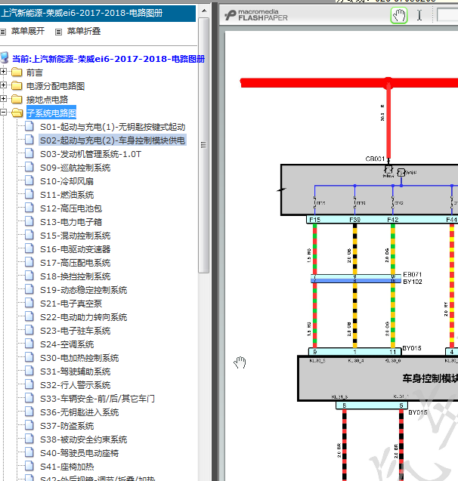Open S24-空调系统 diagram
Image resolution: width=458 pixels, height=481 pixels.
tap(67, 344)
